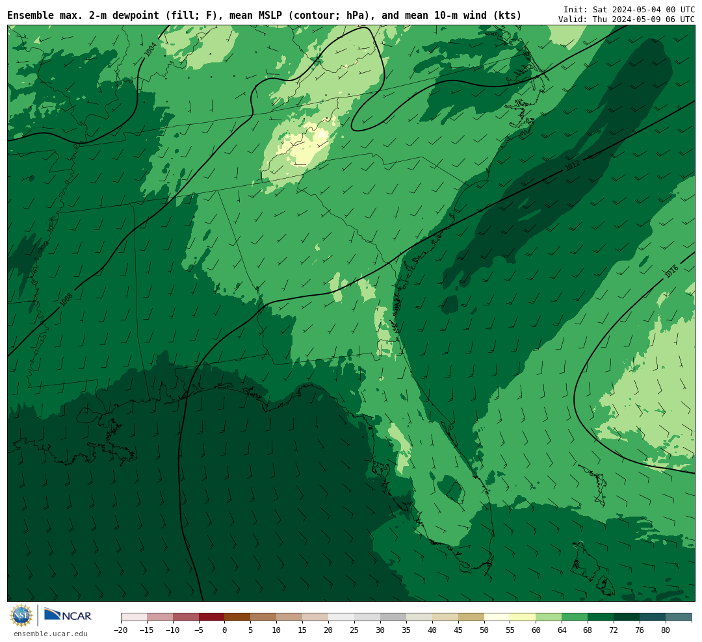This screenshot has width=702, height=642.
Task: Click the '80' colorbar tick label
Action: click(666, 630)
